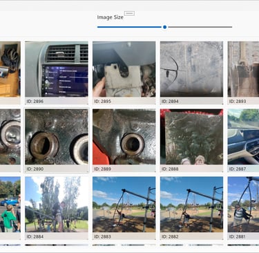259x253 pixels.
Task: Click the "ID: 2882" caption text
Action: click(x=170, y=236)
